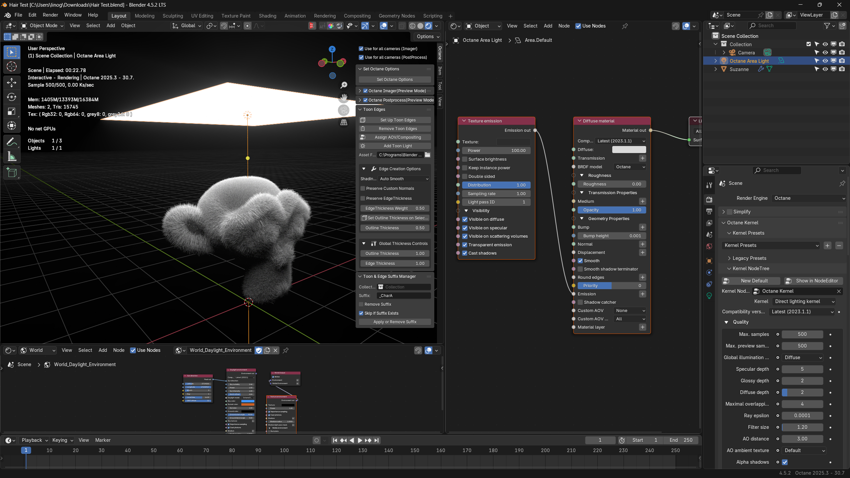Click the Diffuse color swatch
The width and height of the screenshot is (850, 478).
[x=629, y=149]
